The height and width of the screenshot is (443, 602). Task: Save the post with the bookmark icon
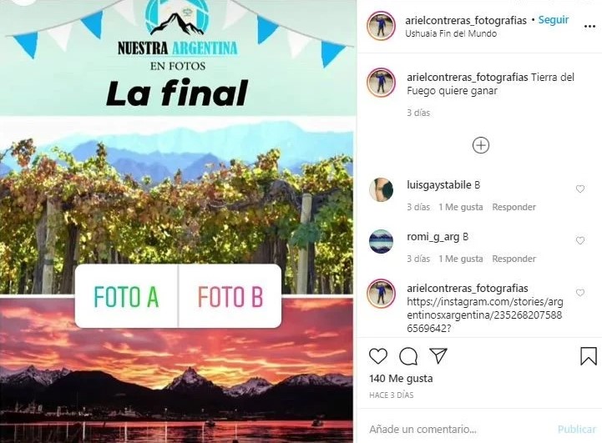tap(588, 356)
